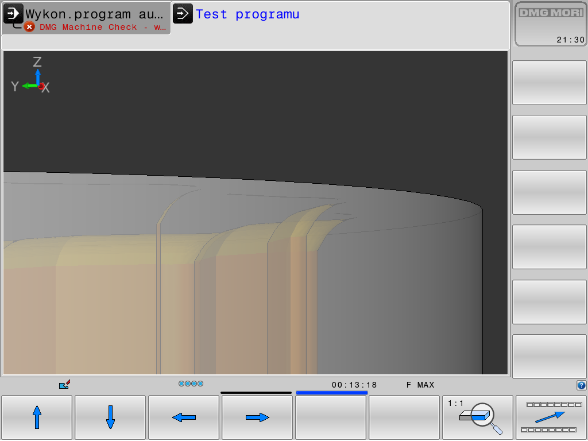Switch to Wykon.program au... mode tab
This screenshot has width=588, height=441.
click(86, 18)
